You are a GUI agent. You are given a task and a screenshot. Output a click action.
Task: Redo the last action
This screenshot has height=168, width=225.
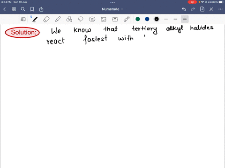pyautogui.click(x=193, y=9)
